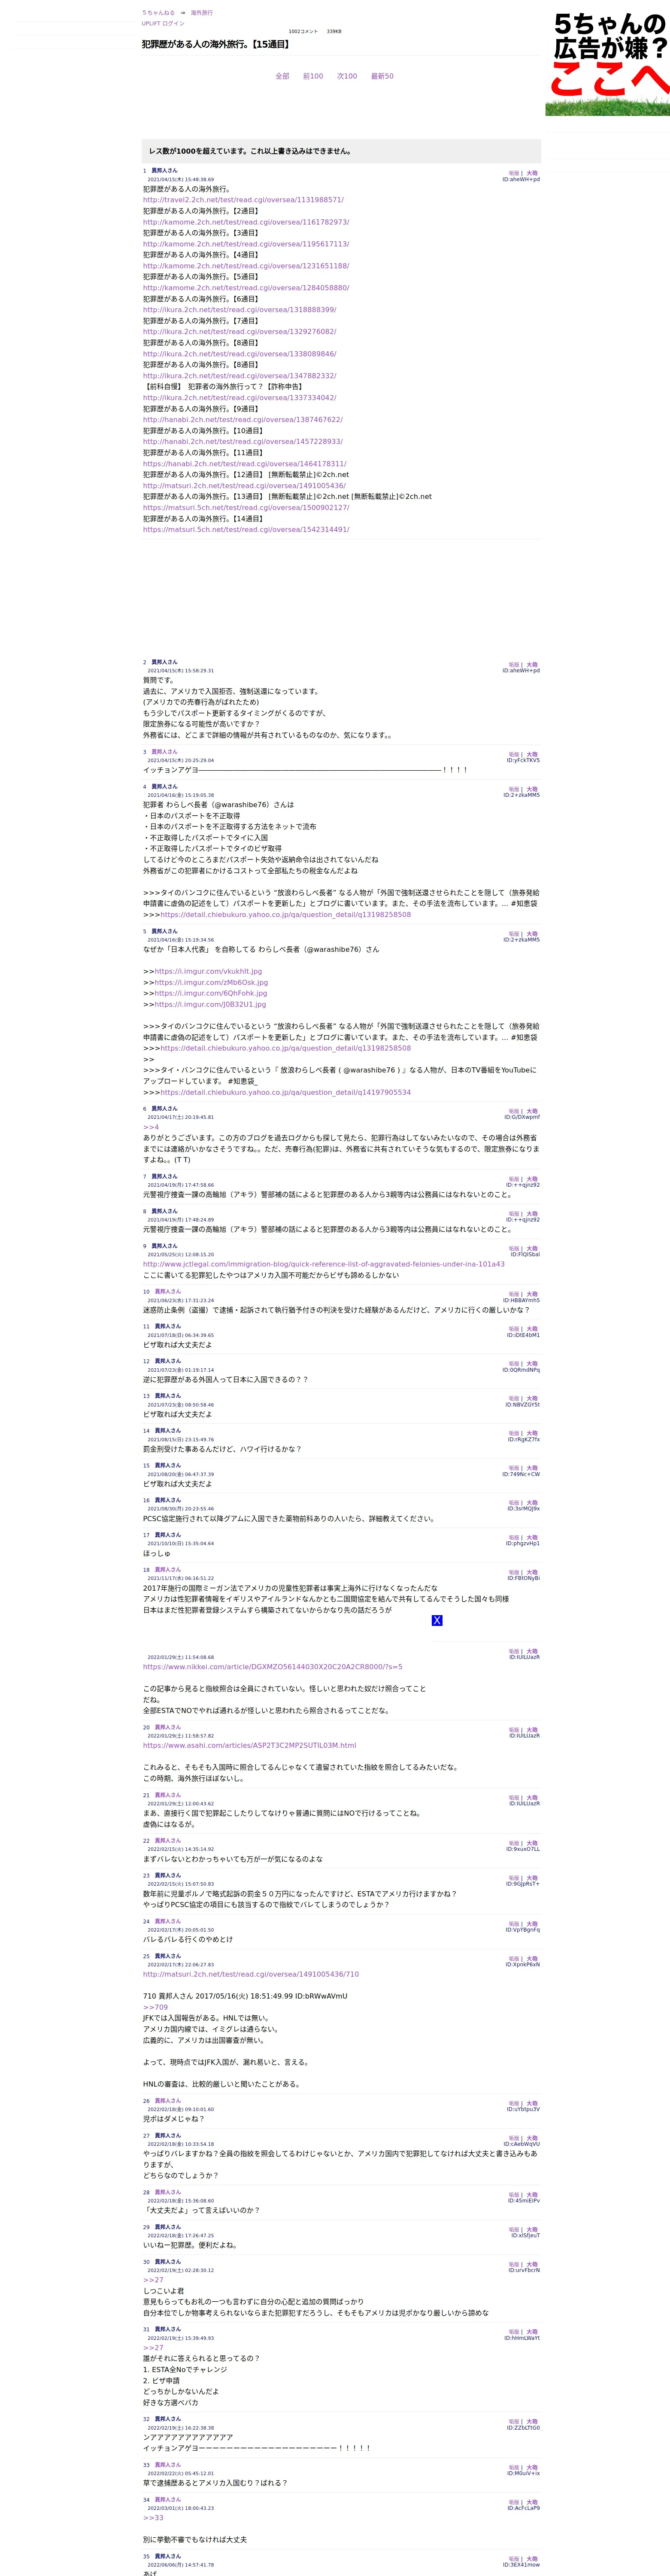
Task: Click 大砲 on post 35
Action: (532, 2559)
